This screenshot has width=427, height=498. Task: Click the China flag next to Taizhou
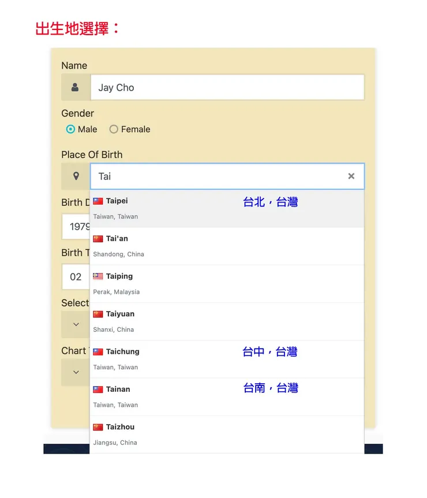98,427
